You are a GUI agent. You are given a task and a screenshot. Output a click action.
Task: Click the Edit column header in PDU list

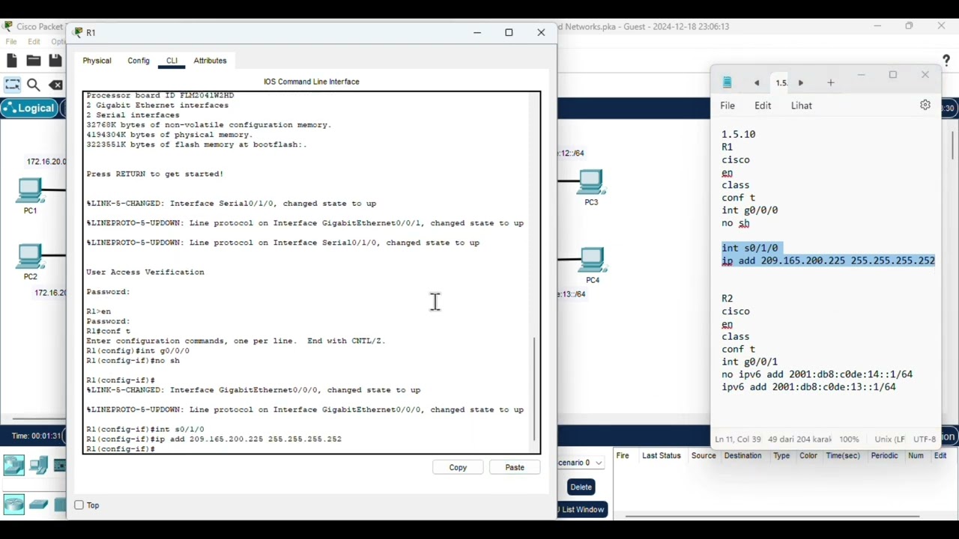[940, 455]
